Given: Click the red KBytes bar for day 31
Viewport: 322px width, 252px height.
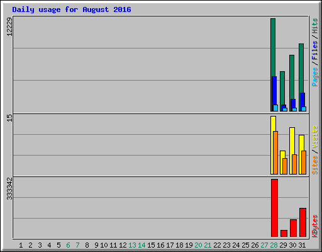Looking at the screenshot, I should tap(303, 222).
